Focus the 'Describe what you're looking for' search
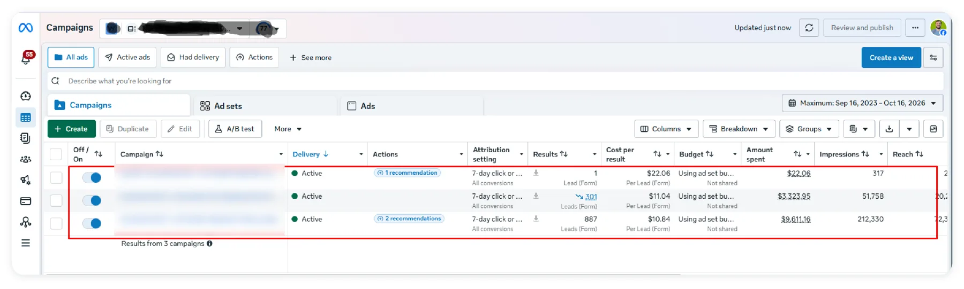The image size is (964, 289). (495, 81)
